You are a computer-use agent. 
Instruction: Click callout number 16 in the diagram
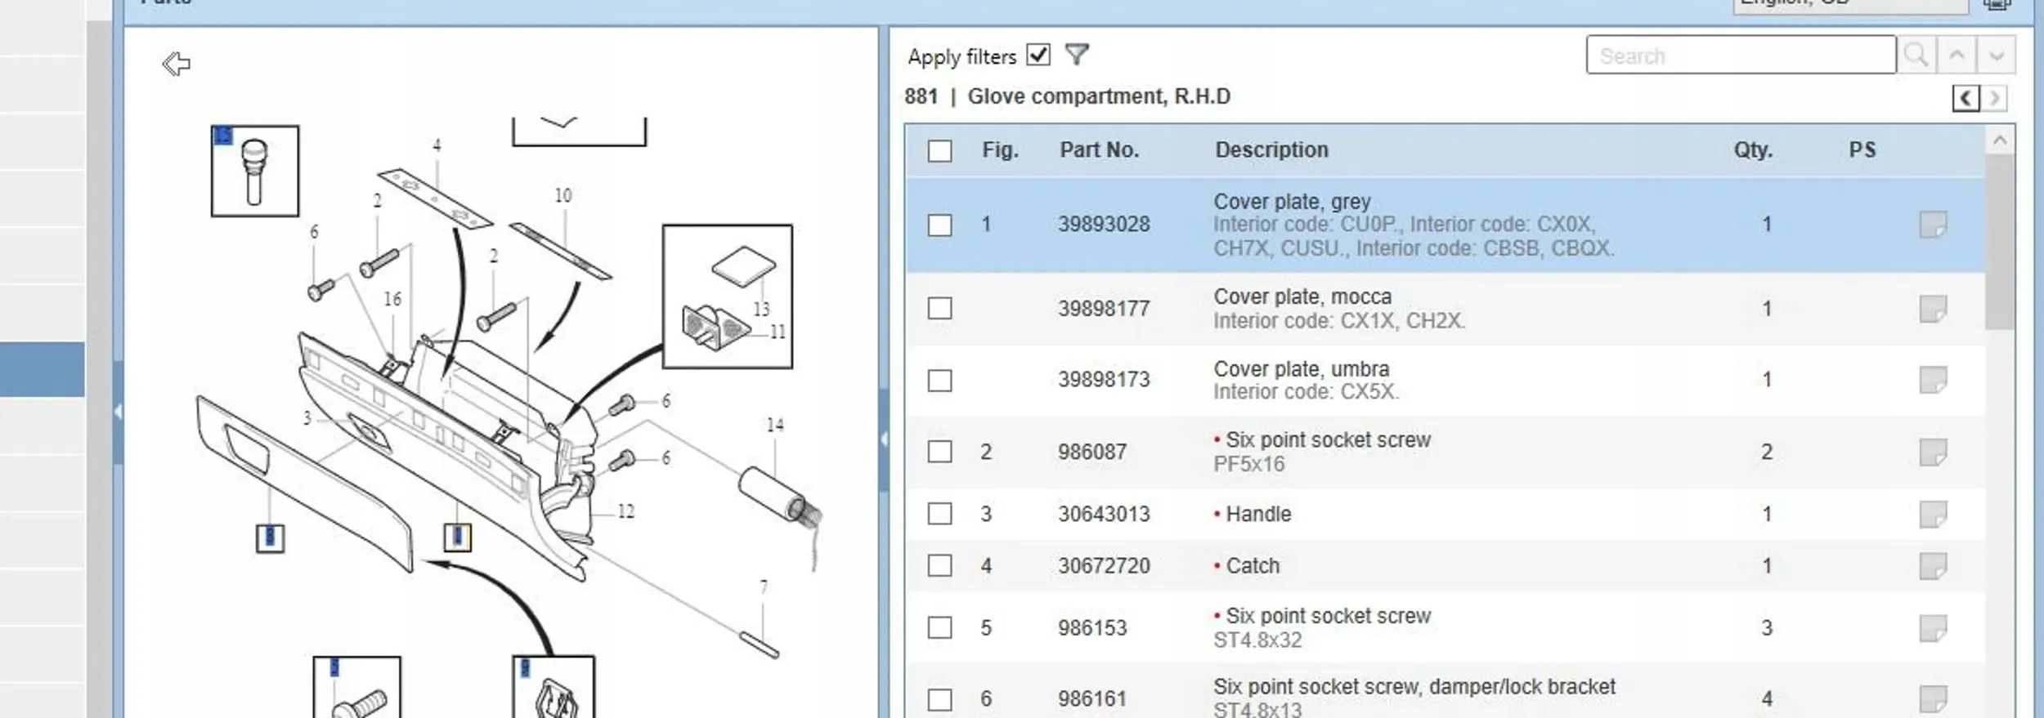392,300
